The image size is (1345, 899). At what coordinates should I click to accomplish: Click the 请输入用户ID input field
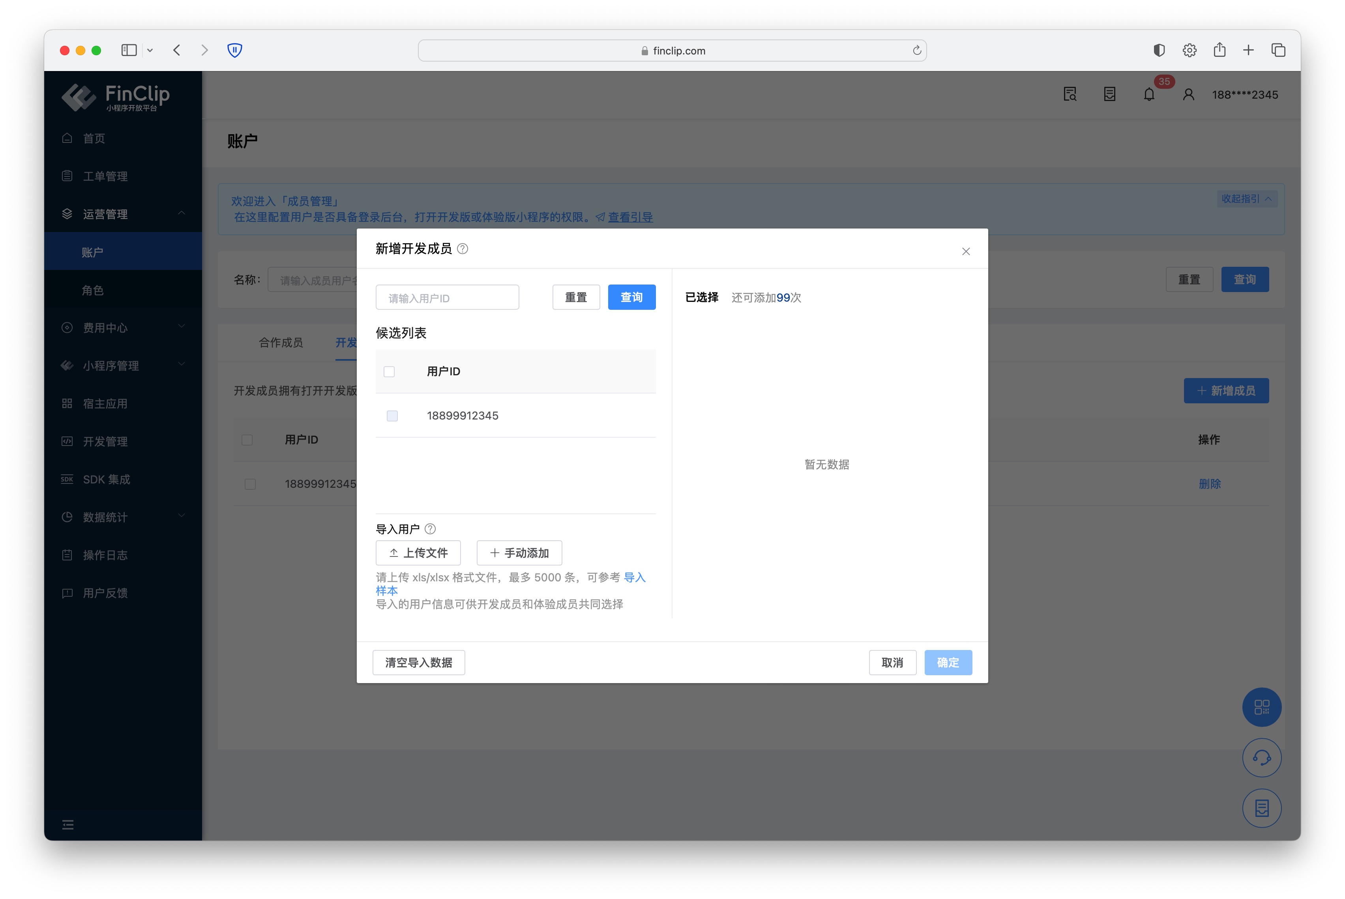(x=447, y=298)
